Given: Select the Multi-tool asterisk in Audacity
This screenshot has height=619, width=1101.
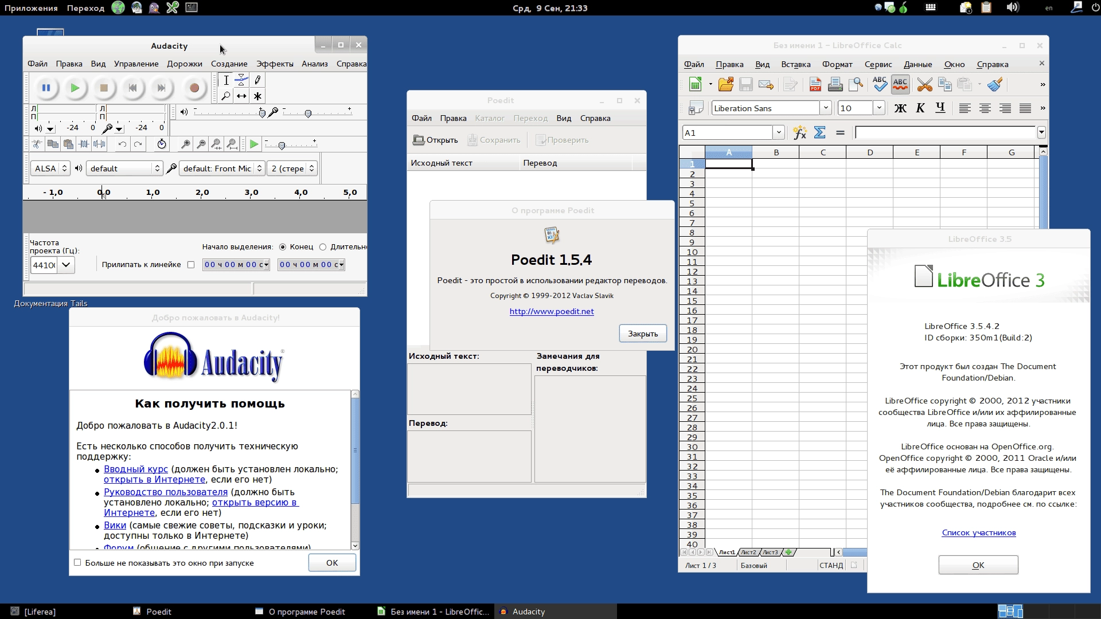Looking at the screenshot, I should [257, 96].
